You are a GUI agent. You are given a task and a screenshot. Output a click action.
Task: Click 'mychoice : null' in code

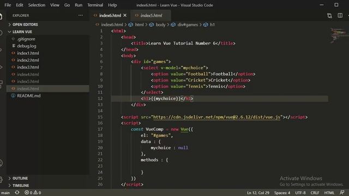pyautogui.click(x=169, y=148)
